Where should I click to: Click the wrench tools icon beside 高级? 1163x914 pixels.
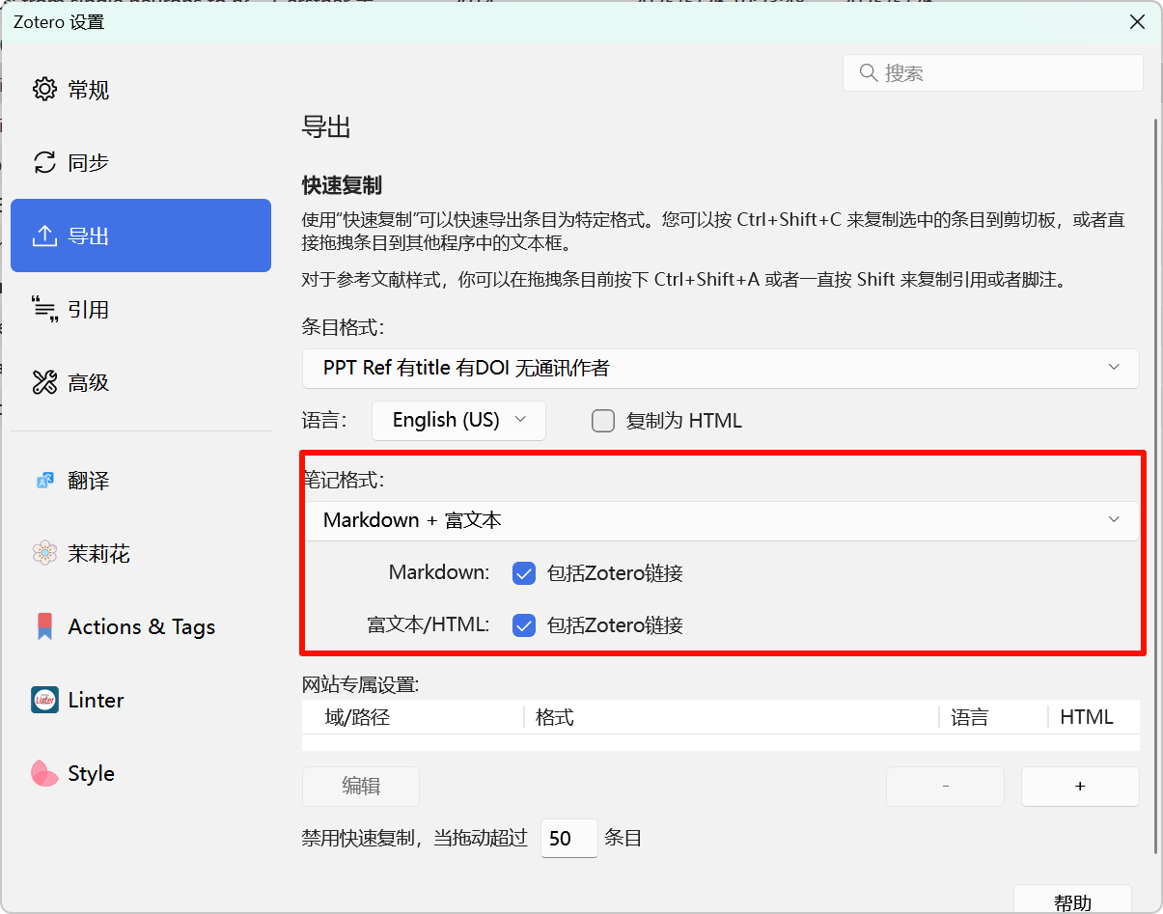click(44, 382)
